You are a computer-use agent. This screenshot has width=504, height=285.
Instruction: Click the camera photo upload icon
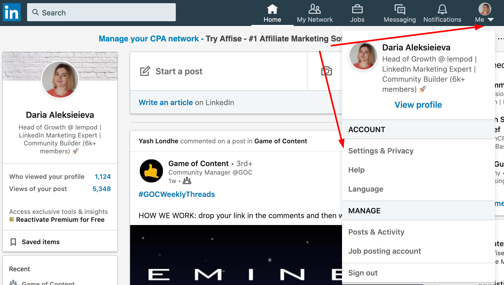(x=326, y=71)
